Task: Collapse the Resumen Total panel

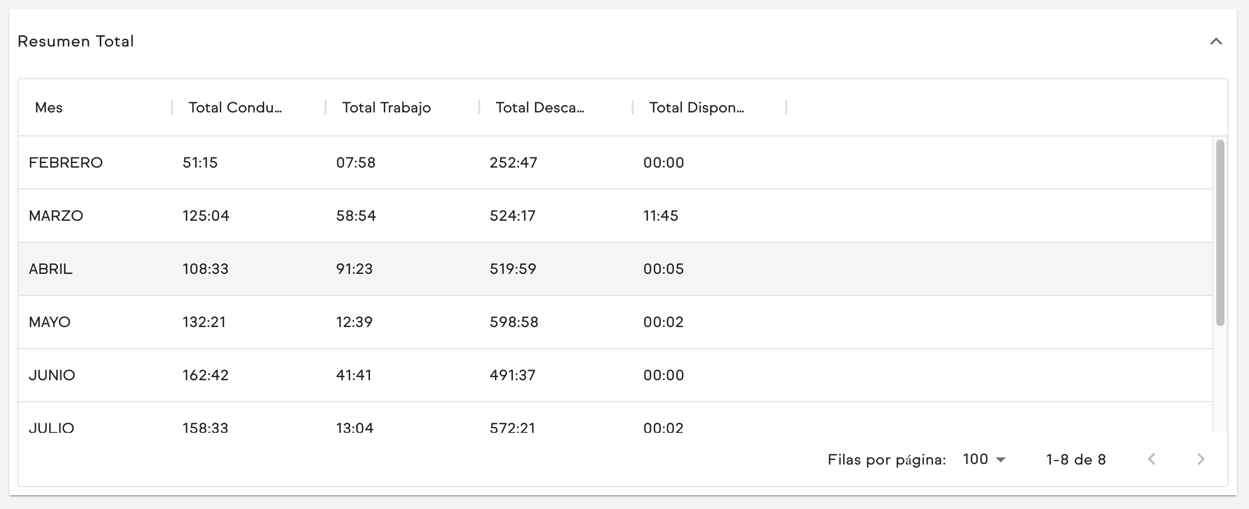Action: point(1216,41)
